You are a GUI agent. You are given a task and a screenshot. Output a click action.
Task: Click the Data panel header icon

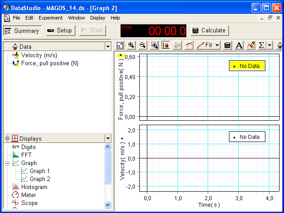(x=15, y=47)
